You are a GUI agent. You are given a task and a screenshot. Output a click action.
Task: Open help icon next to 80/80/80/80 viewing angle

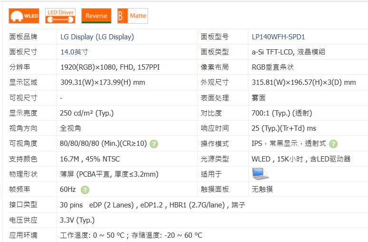coord(154,143)
